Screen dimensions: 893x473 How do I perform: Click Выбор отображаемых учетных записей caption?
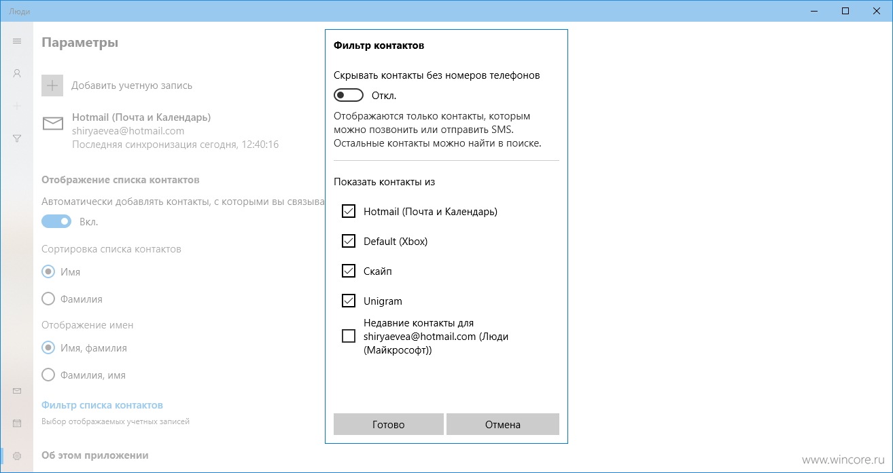coord(116,421)
